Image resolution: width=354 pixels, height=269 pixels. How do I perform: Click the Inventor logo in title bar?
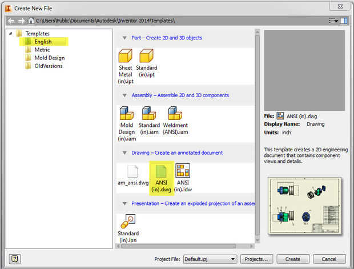tap(9, 9)
